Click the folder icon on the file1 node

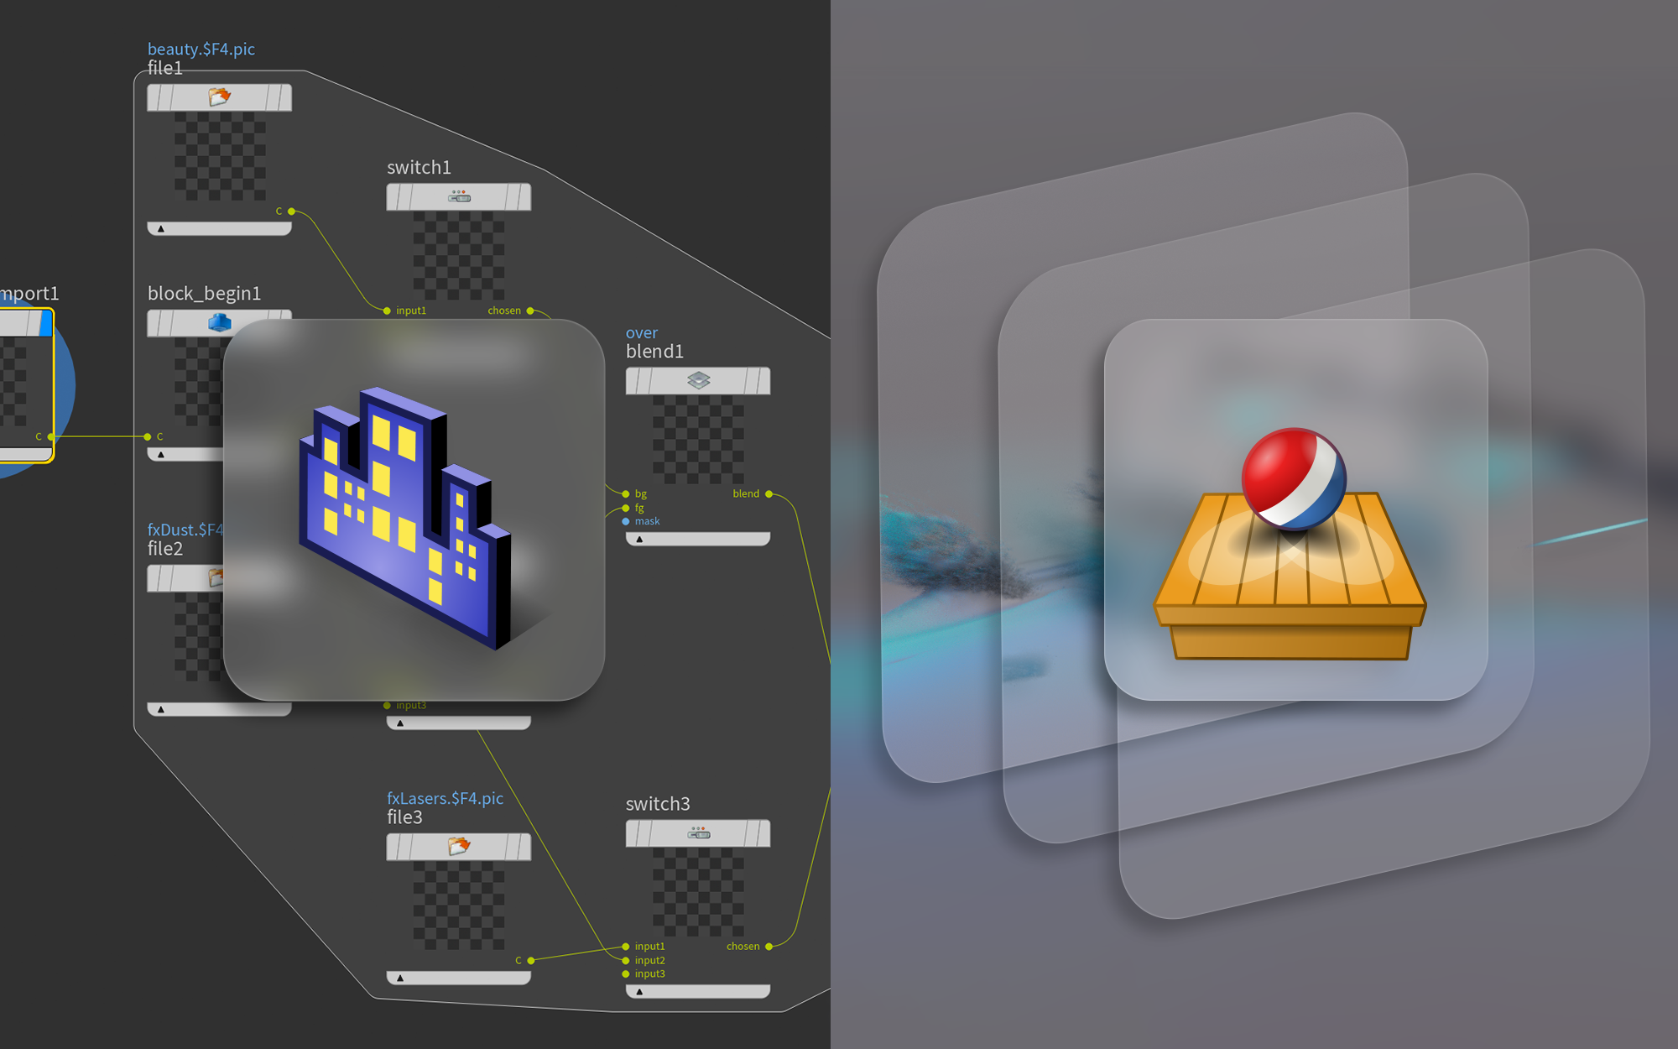[x=220, y=97]
